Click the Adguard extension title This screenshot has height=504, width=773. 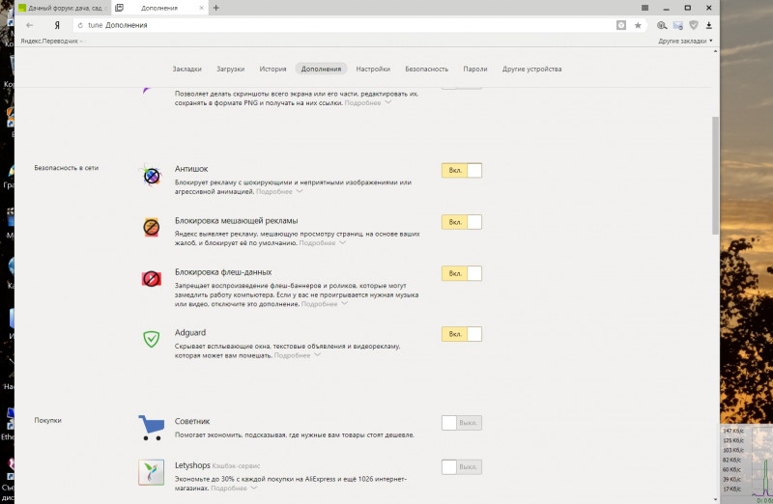point(189,332)
